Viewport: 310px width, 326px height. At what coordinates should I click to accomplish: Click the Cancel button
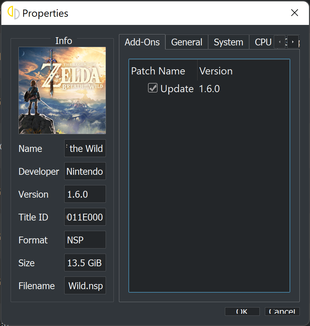(x=282, y=312)
